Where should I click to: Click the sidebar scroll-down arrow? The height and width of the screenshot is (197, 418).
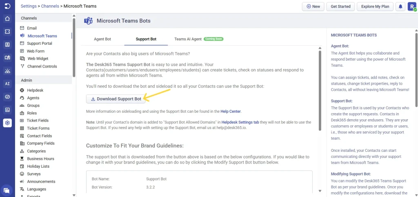click(x=74, y=195)
